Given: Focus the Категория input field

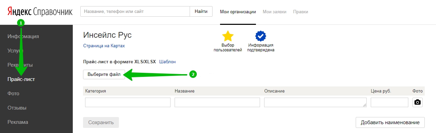Looking at the screenshot, I should (128, 102).
